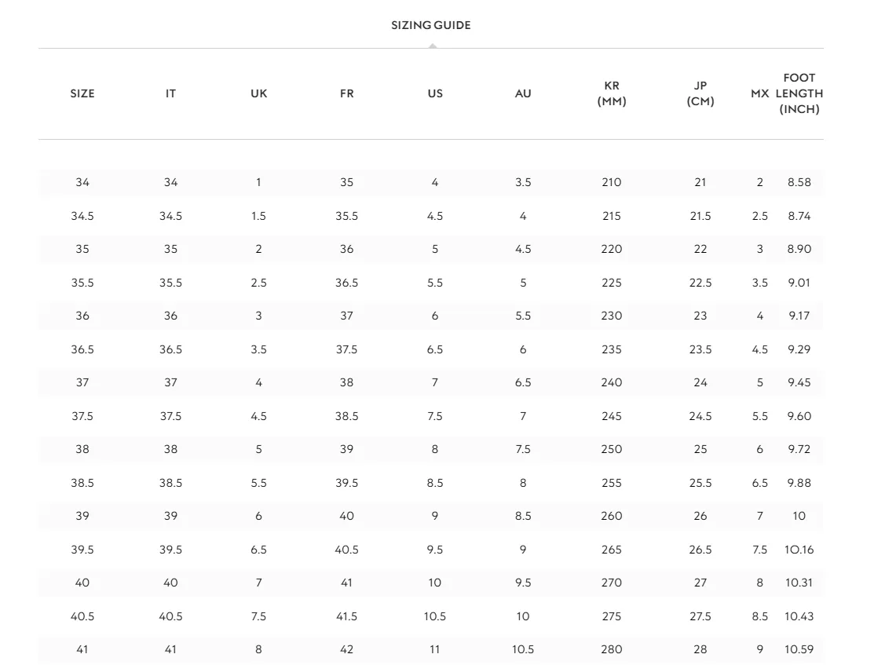Click the AU 10.5 cell
The height and width of the screenshot is (665, 896).
pyautogui.click(x=523, y=649)
